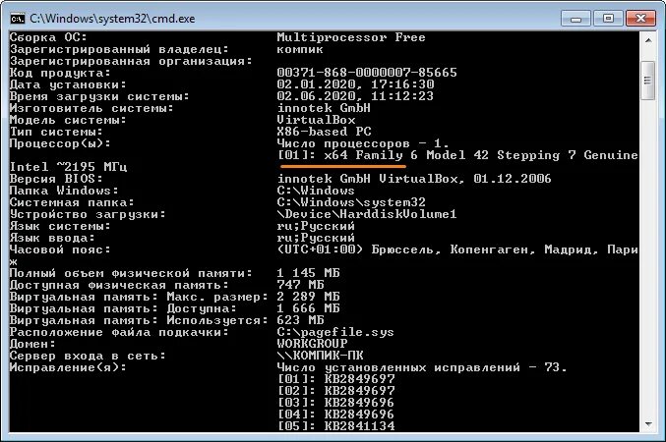Viewport: 666px width, 442px height.
Task: Click the label Устройство загрузки:
Action: [x=88, y=214]
